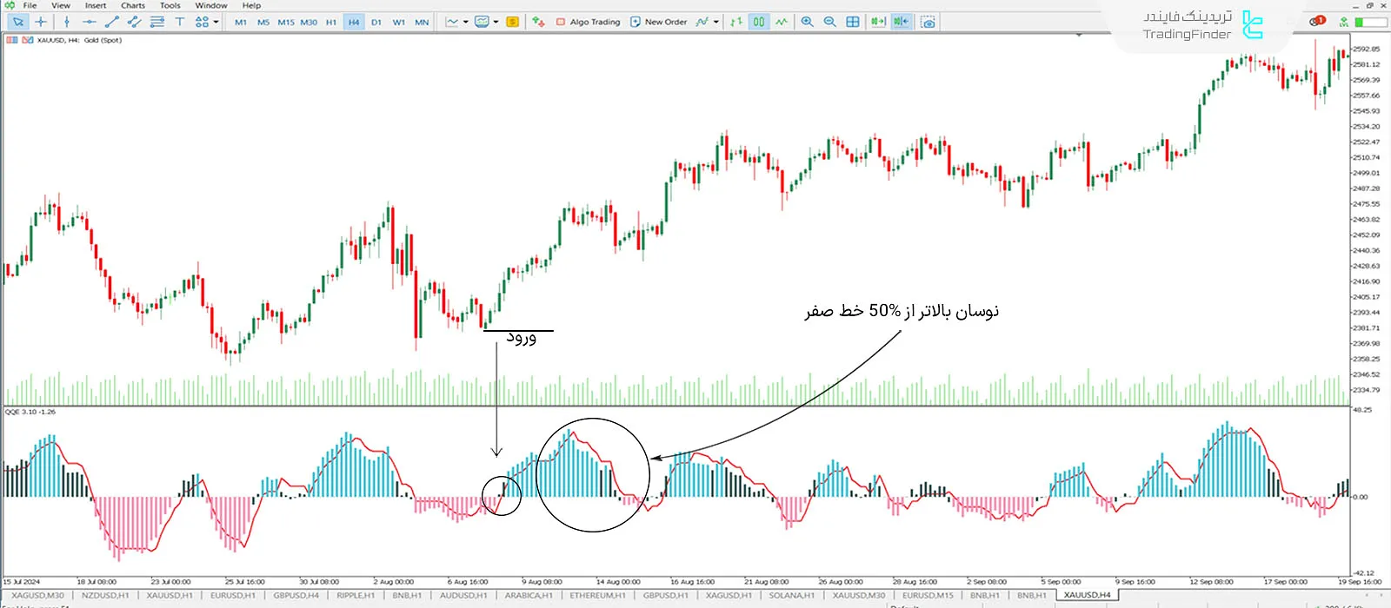Open the Charts menu
Screen dimensions: 1391x608
pyautogui.click(x=133, y=5)
